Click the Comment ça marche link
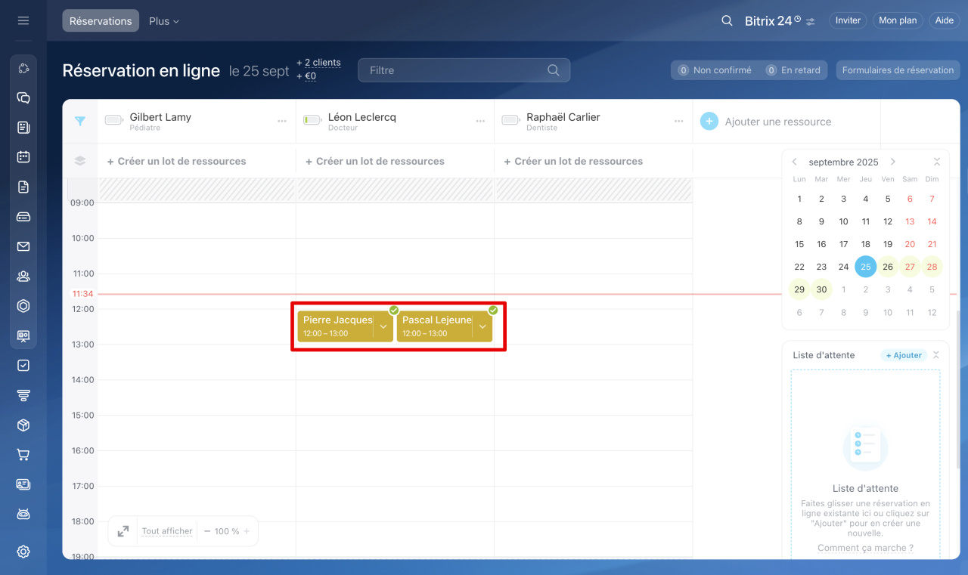This screenshot has height=575, width=968. coord(865,548)
